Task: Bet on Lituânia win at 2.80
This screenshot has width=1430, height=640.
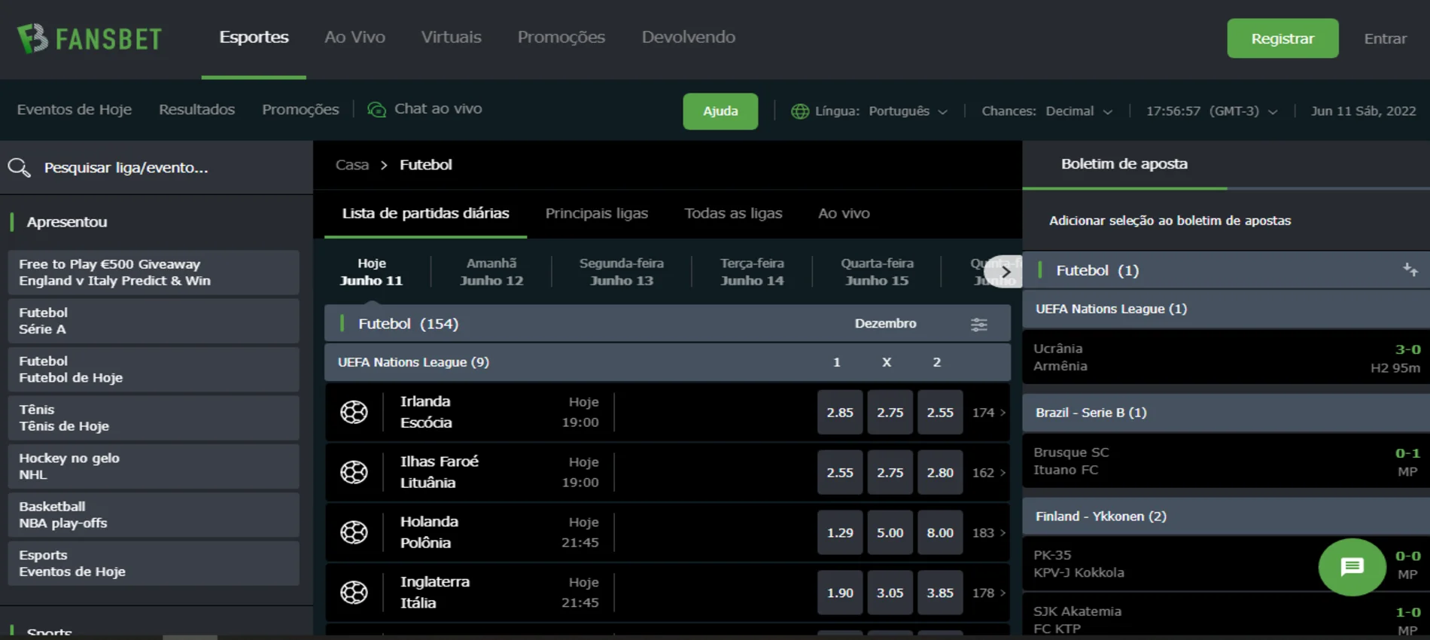Action: click(x=940, y=473)
